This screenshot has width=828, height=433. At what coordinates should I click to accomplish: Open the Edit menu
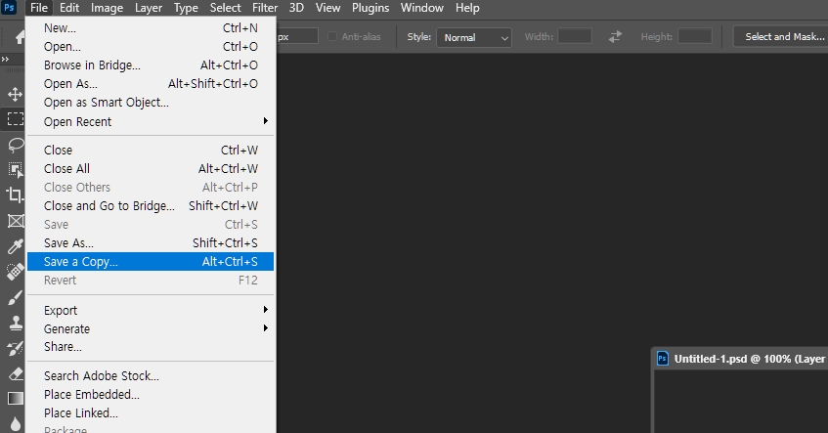[69, 8]
